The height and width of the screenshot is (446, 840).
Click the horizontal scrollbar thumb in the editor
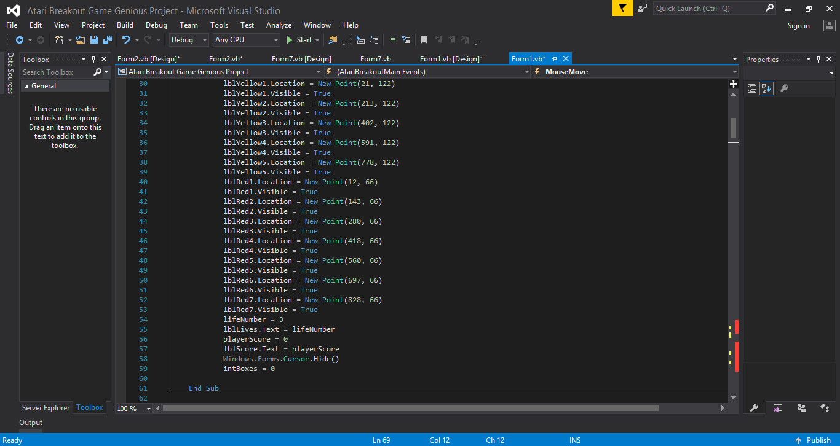[411, 409]
